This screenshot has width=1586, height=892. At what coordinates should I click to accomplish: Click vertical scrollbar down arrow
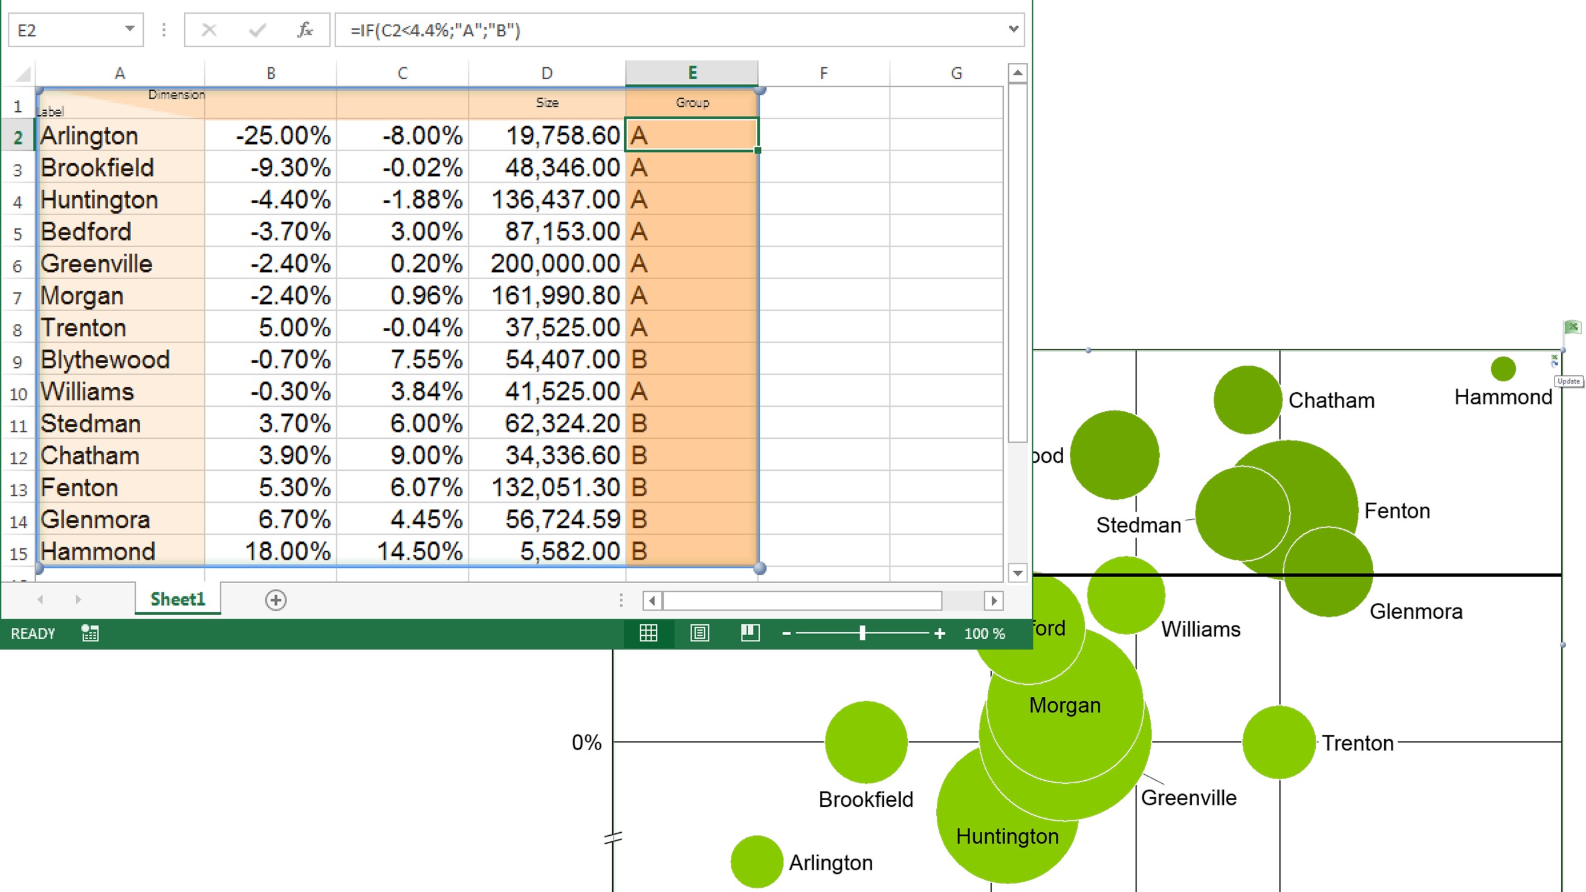point(1017,572)
